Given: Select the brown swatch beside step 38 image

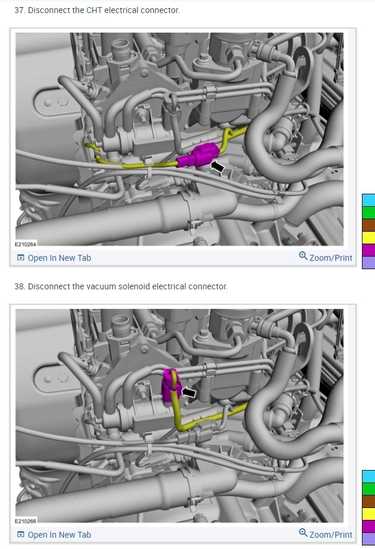Looking at the screenshot, I should [x=368, y=501].
